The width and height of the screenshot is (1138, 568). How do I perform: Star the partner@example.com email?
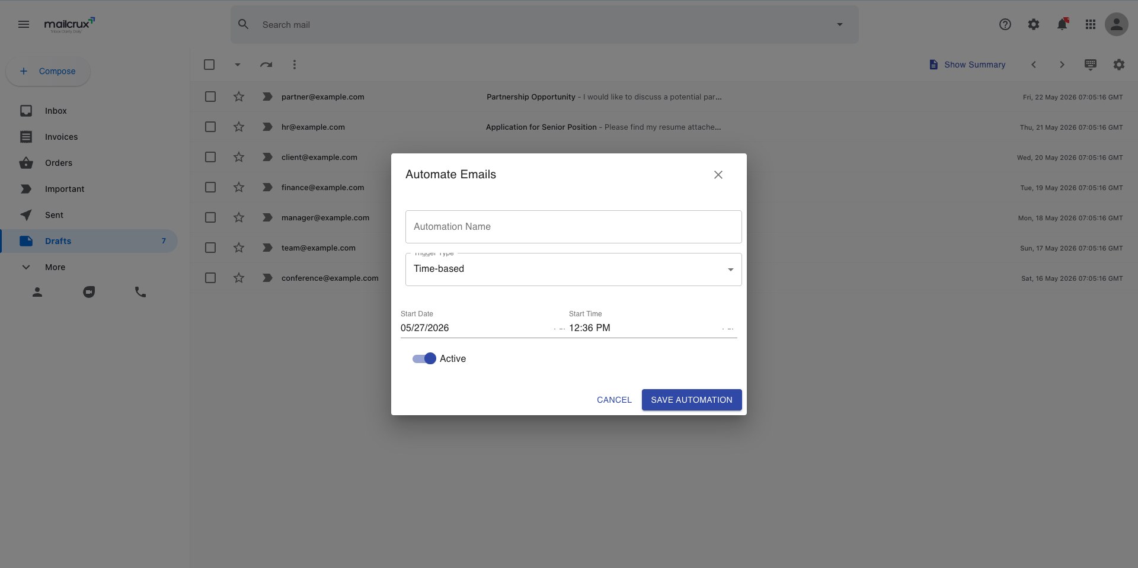point(239,97)
